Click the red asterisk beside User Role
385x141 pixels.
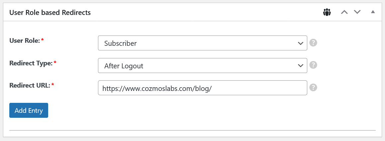[43, 40]
